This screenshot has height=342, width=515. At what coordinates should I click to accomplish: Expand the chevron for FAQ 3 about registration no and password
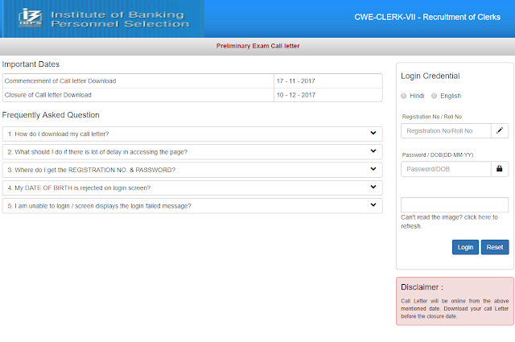[373, 169]
